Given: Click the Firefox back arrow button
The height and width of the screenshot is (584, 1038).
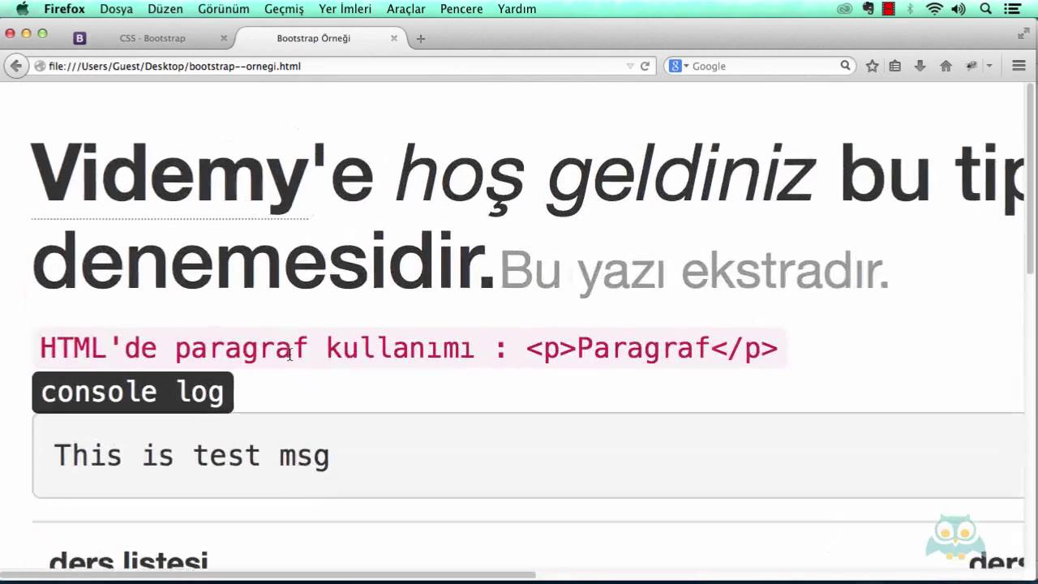Looking at the screenshot, I should coord(15,66).
